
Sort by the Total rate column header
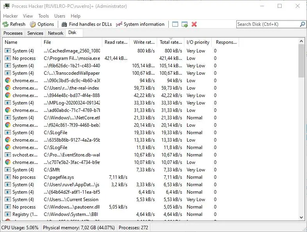tap(171, 42)
